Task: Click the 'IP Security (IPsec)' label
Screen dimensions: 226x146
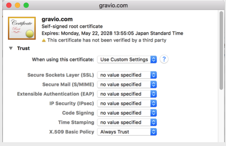Action: [72, 104]
